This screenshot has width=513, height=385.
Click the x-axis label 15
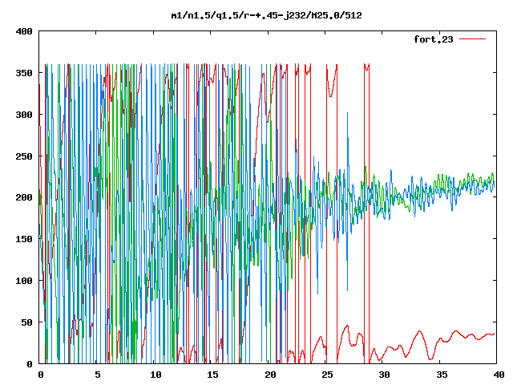213,375
